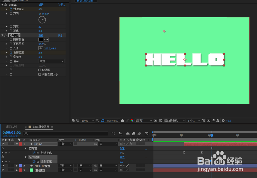Click the 方向 angle dial control
This screenshot has width=257, height=178.
tap(42, 20)
